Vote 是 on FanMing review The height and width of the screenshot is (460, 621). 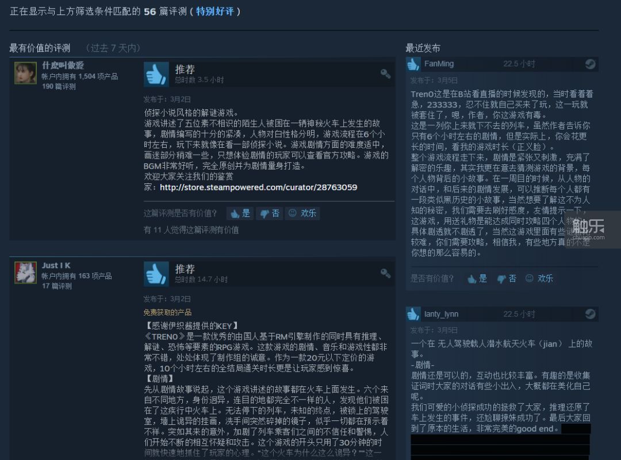pyautogui.click(x=478, y=278)
